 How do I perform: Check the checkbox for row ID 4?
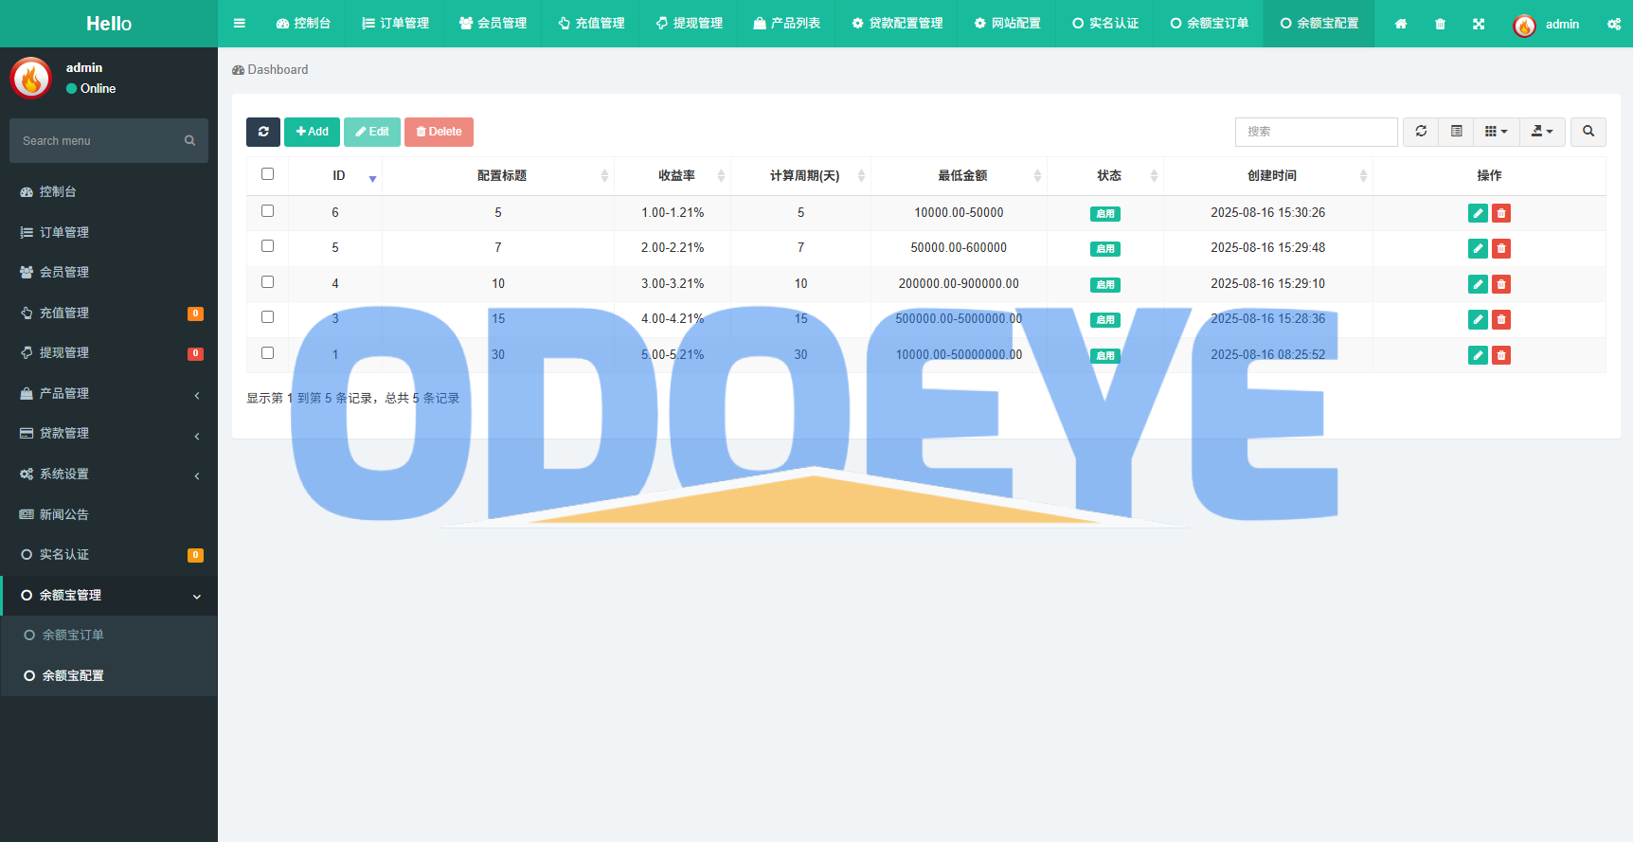267,282
